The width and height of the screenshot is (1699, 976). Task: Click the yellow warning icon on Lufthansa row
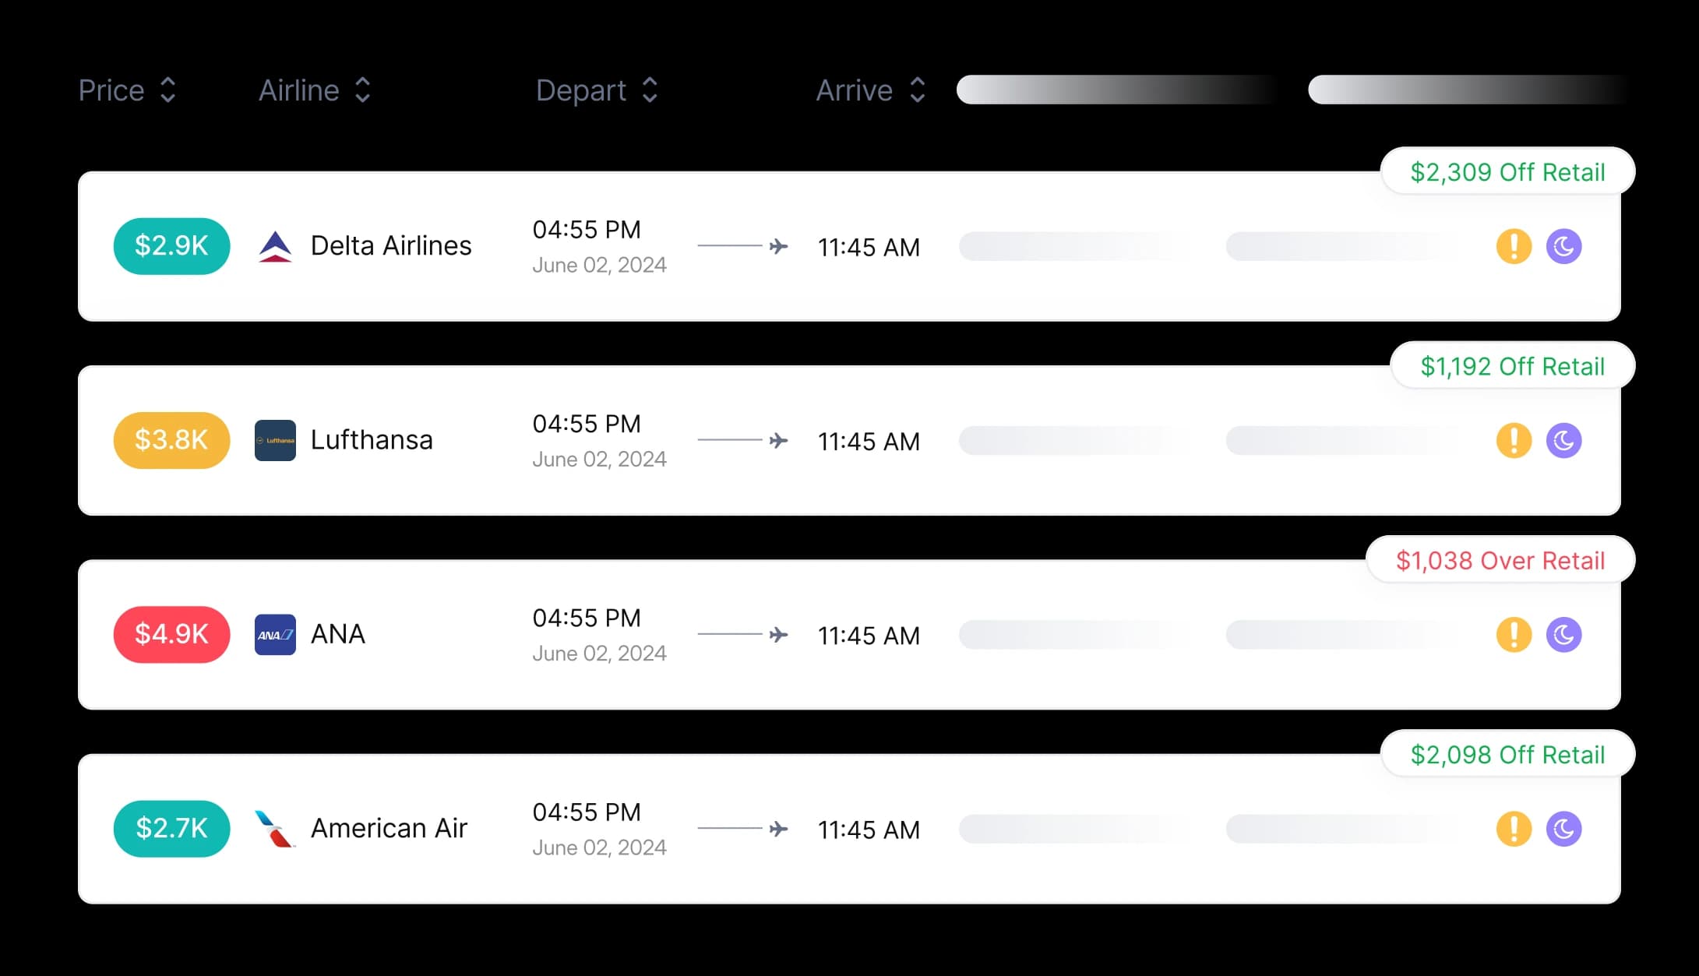(x=1514, y=441)
